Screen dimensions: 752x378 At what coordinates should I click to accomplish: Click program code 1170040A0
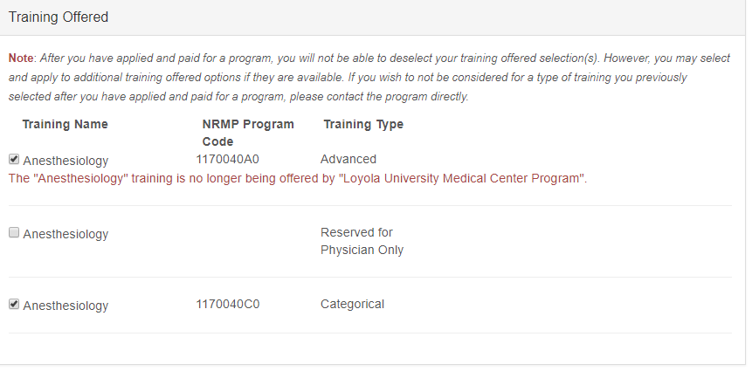pyautogui.click(x=227, y=159)
